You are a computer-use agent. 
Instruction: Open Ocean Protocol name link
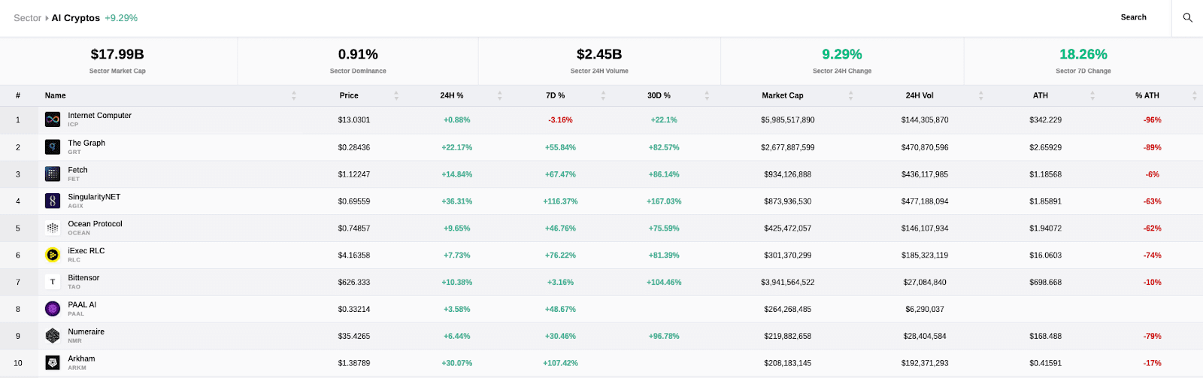(95, 224)
